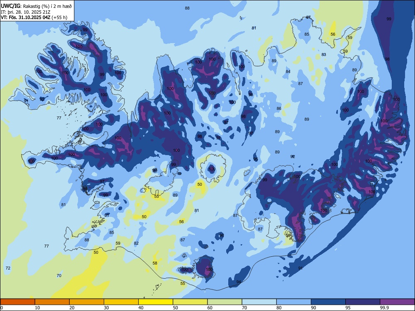Viewport: 415px width, 311px height.
Task: Click the '72' humidity value on the map
Action: click(8, 268)
